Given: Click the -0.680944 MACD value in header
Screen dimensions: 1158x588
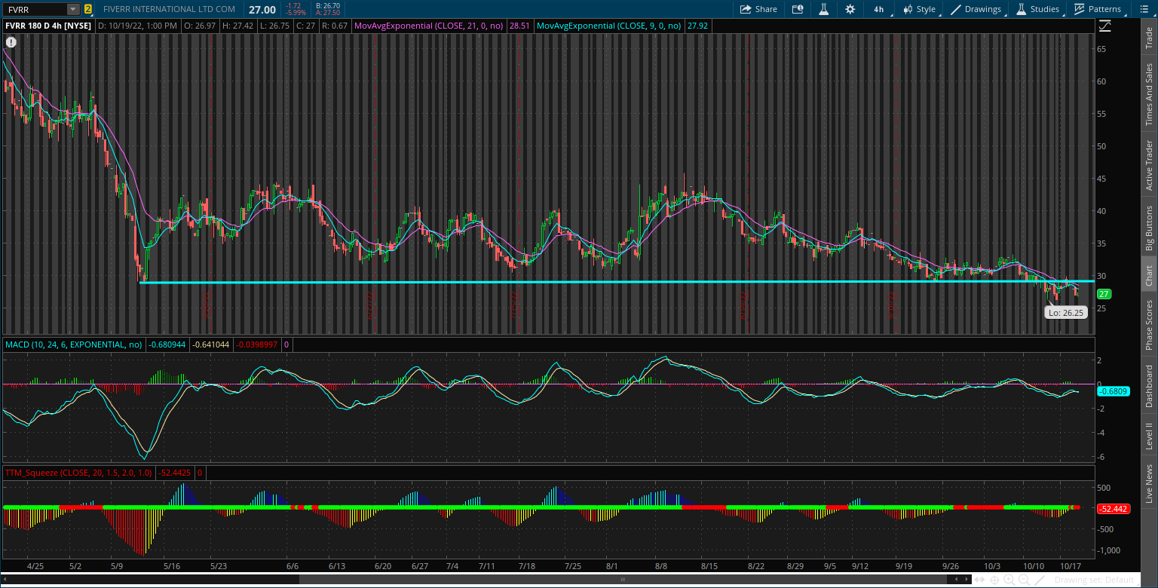Looking at the screenshot, I should coord(167,345).
